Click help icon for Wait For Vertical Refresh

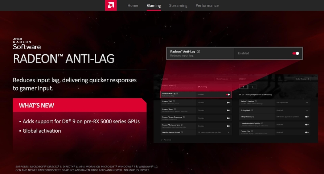click(182, 132)
